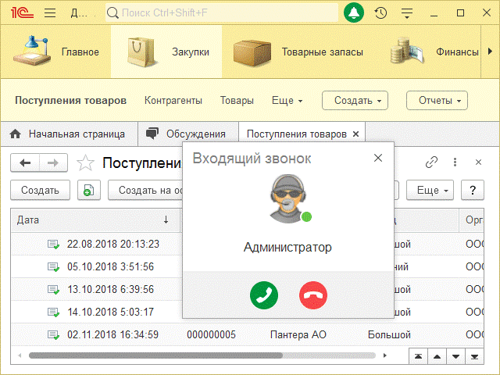Screen dimensions: 500x375
Task: Click the copy document icon button
Action: click(x=88, y=190)
